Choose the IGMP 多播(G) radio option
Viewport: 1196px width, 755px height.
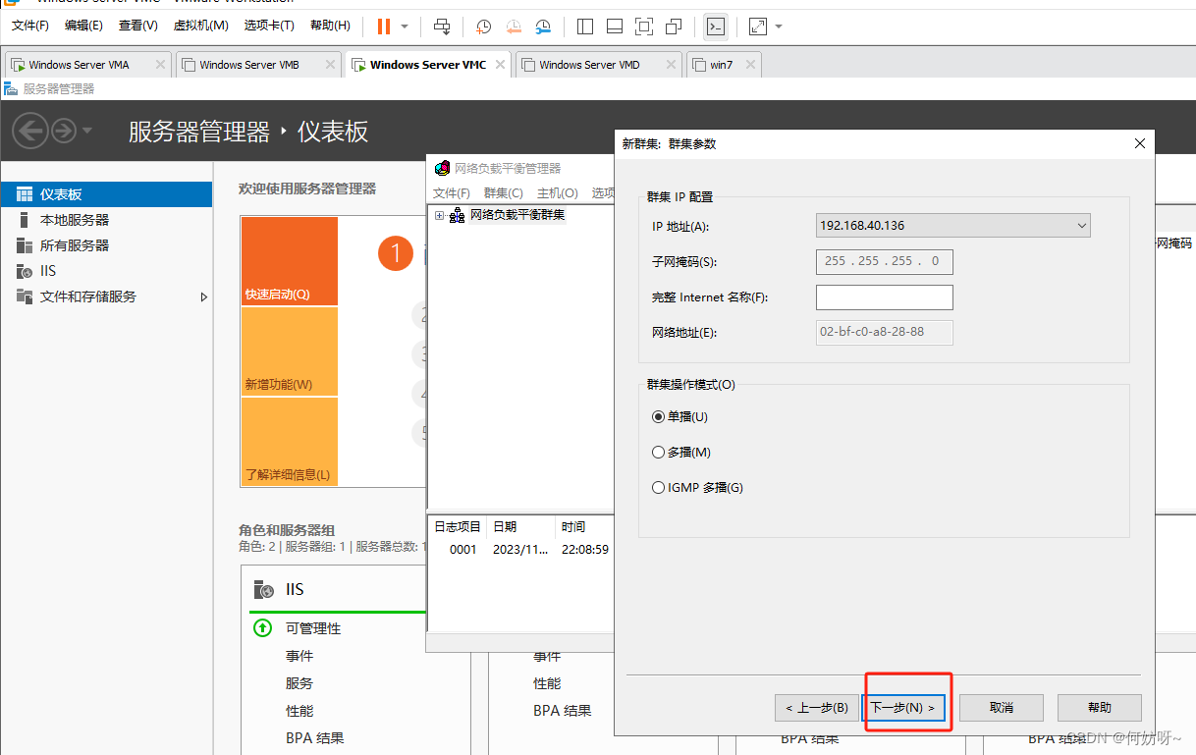(x=659, y=488)
